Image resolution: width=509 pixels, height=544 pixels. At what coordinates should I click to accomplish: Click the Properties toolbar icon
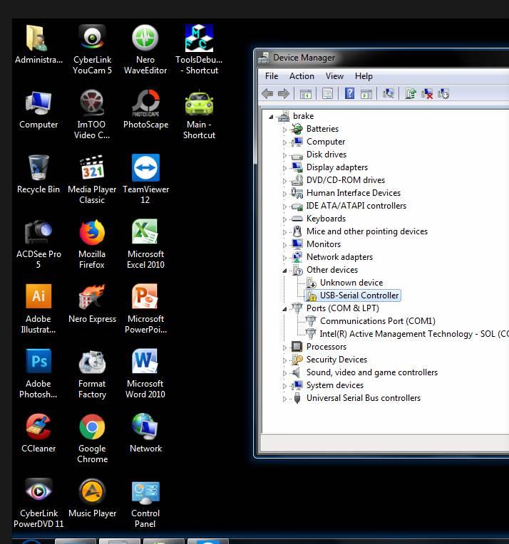click(x=327, y=93)
